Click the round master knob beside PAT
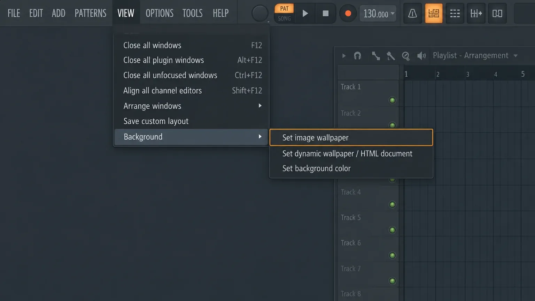 tap(260, 14)
